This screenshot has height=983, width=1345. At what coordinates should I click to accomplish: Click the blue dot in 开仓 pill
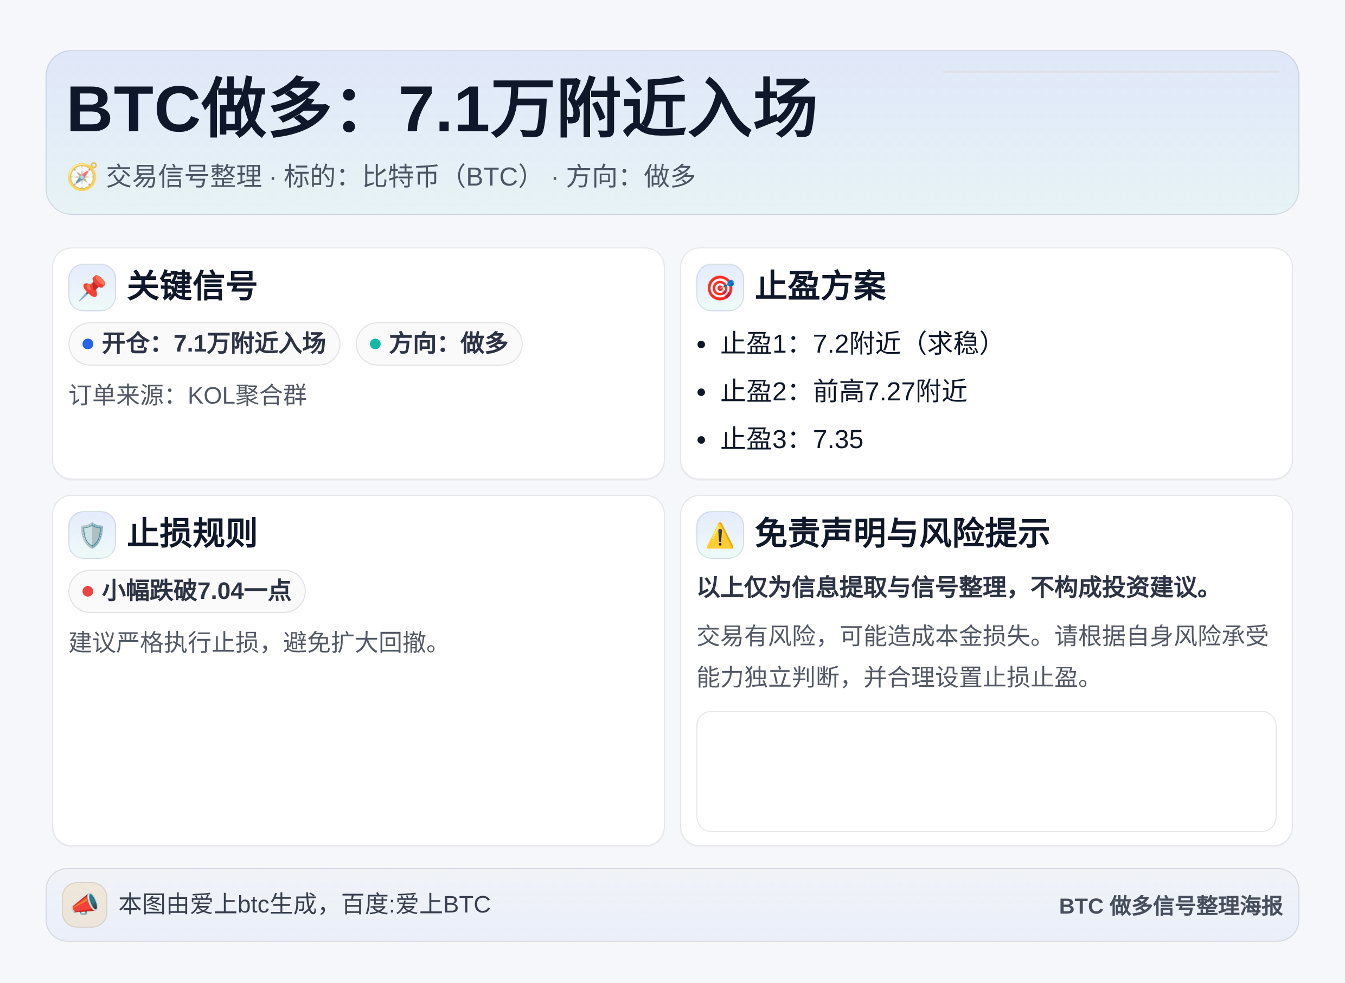(87, 344)
